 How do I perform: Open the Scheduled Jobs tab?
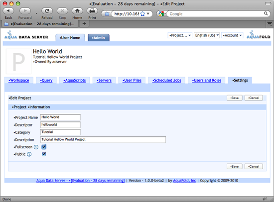167,80
